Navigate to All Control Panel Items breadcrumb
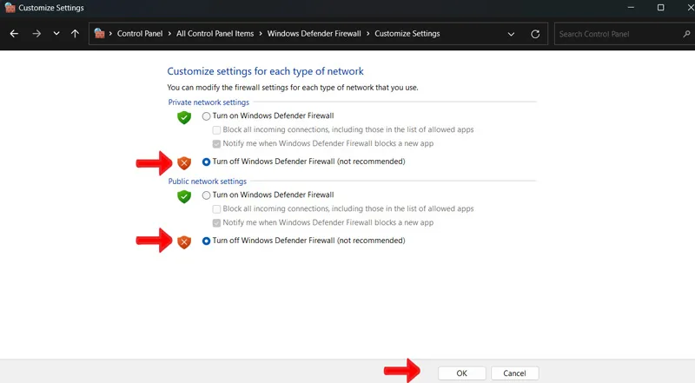This screenshot has height=383, width=695. tap(215, 34)
